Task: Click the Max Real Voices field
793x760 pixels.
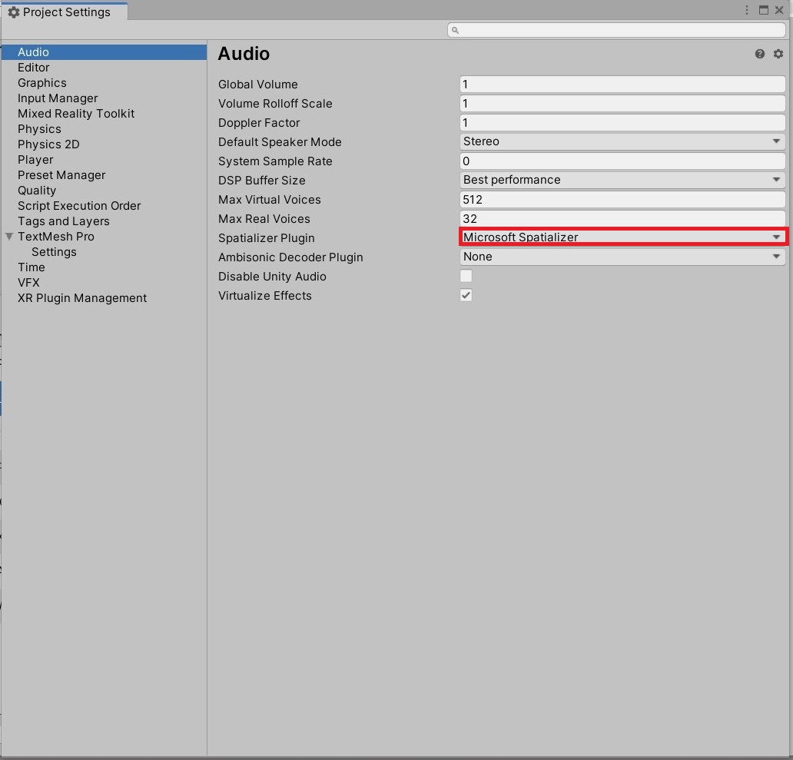Action: (622, 218)
